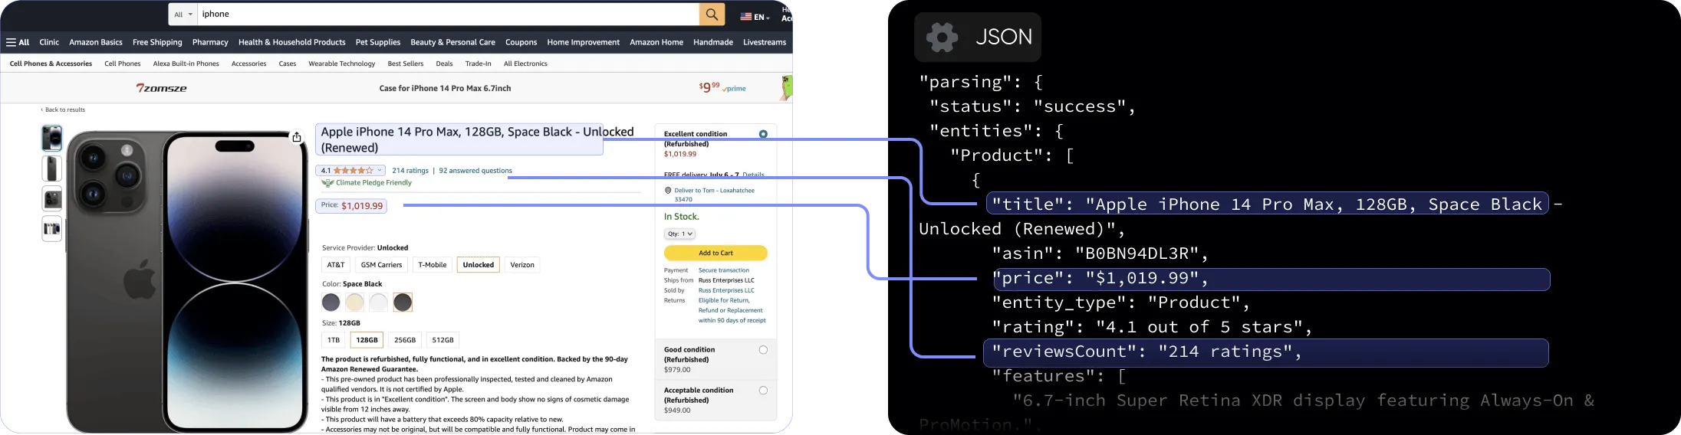Select the Space Black color swatch
Screen dimensions: 1681x435
coord(403,303)
